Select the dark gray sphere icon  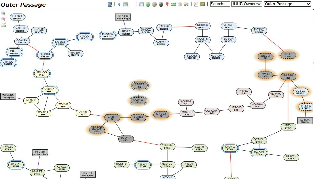[x=161, y=4]
